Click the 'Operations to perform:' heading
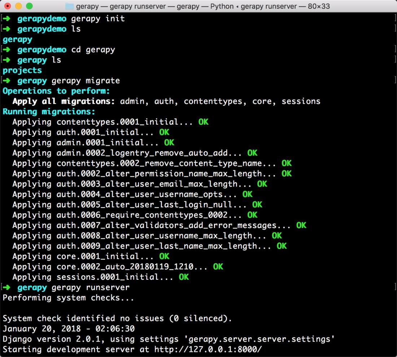 [56, 91]
